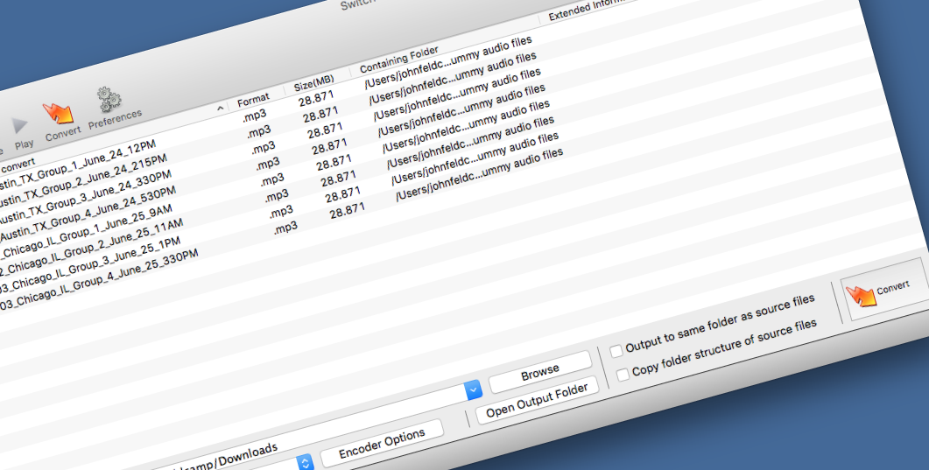Click the Play toolbar icon
Screen dimensions: 929x470
[22, 133]
